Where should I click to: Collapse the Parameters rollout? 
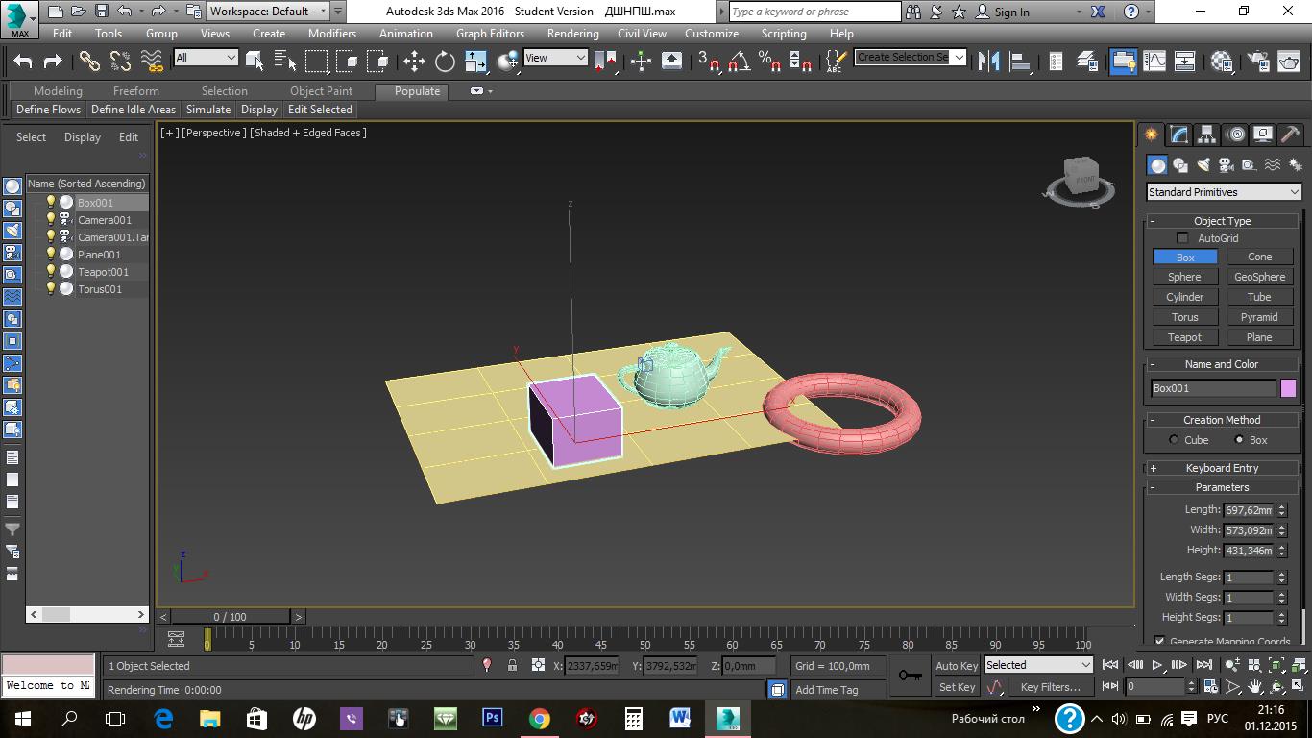(x=1222, y=487)
